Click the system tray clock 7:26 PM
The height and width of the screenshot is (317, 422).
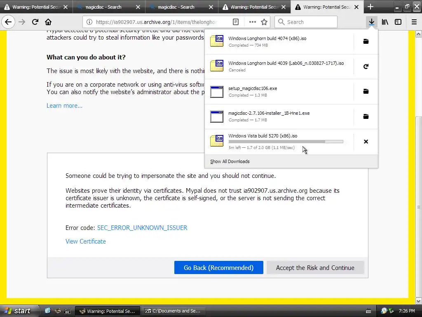[407, 311]
